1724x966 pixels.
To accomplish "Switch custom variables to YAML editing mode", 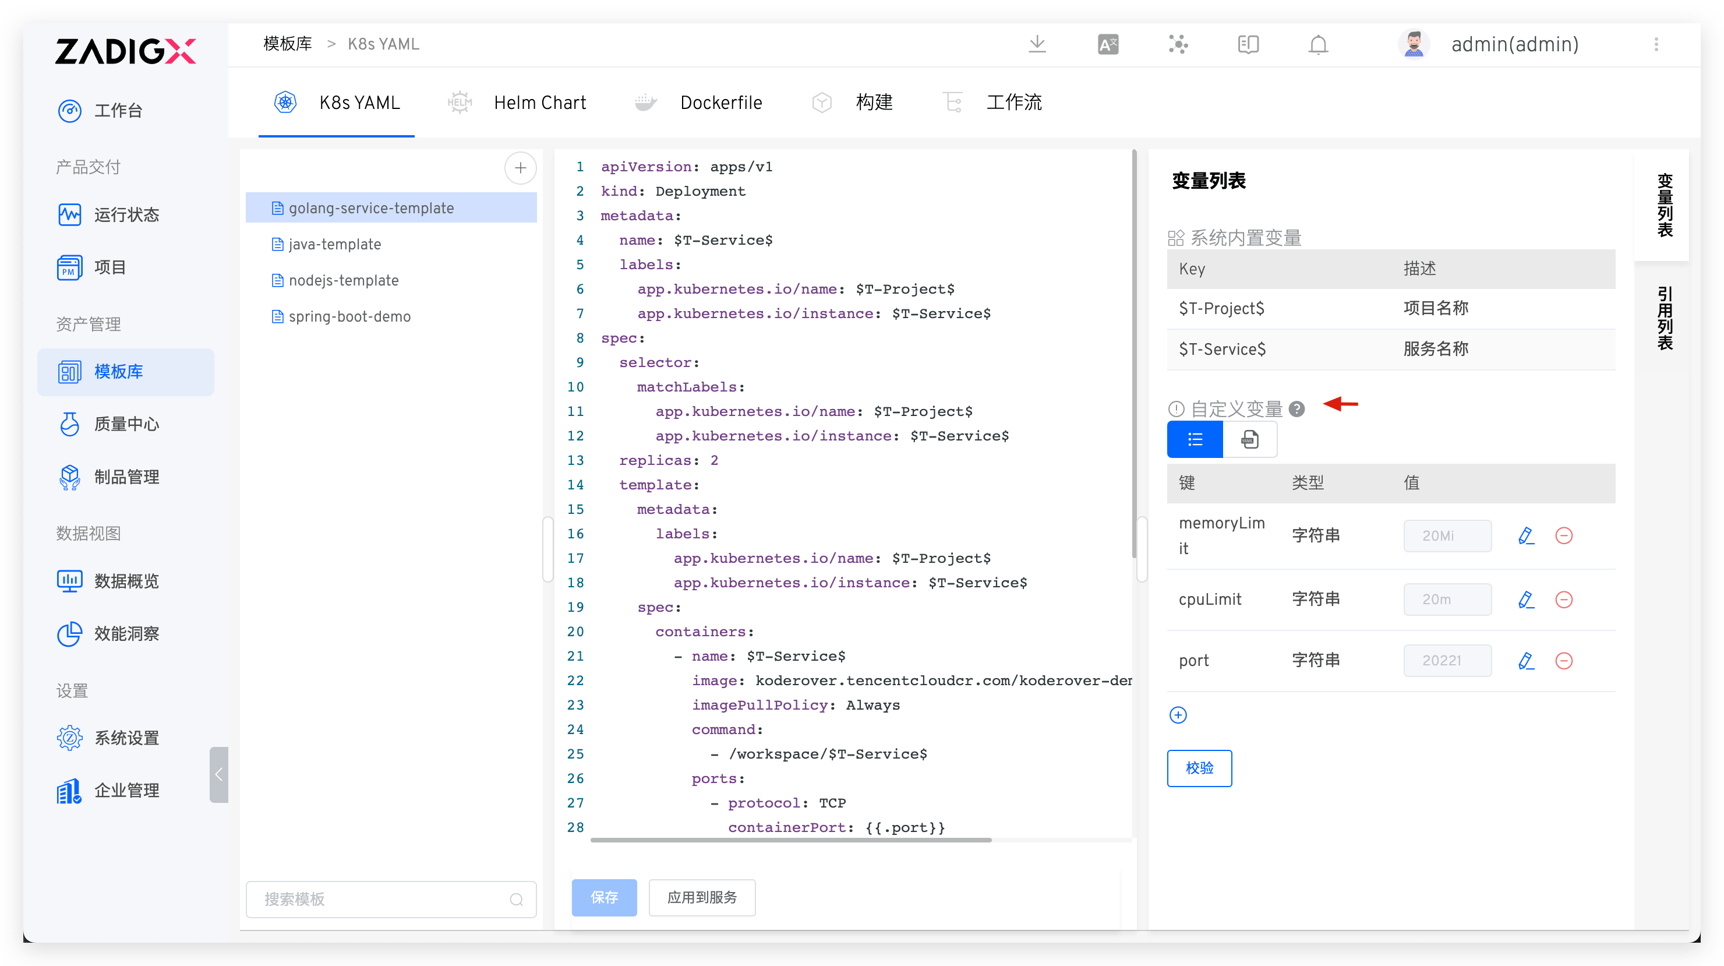I will click(x=1250, y=439).
